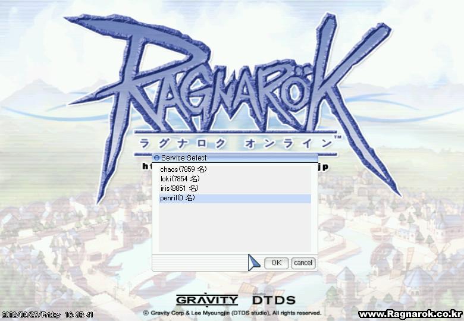Image resolution: width=464 pixels, height=321 pixels.
Task: Select the highlighted penril server row
Action: 235,199
